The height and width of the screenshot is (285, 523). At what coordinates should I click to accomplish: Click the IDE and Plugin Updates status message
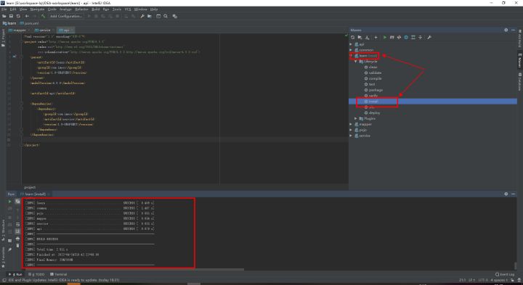click(x=64, y=280)
